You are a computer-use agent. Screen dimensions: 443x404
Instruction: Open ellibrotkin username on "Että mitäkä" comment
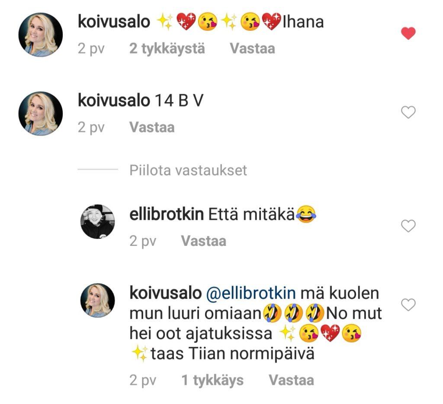[167, 214]
